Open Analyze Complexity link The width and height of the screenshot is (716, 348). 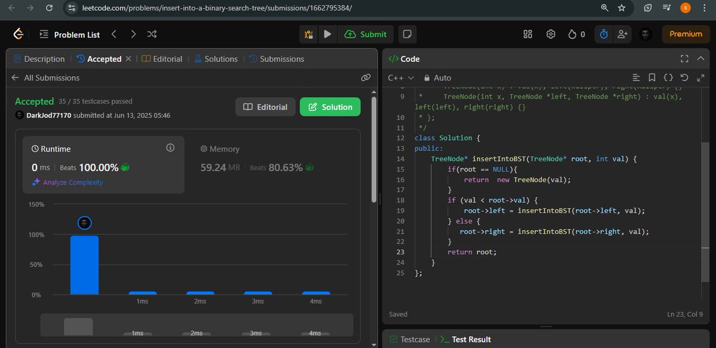(67, 182)
